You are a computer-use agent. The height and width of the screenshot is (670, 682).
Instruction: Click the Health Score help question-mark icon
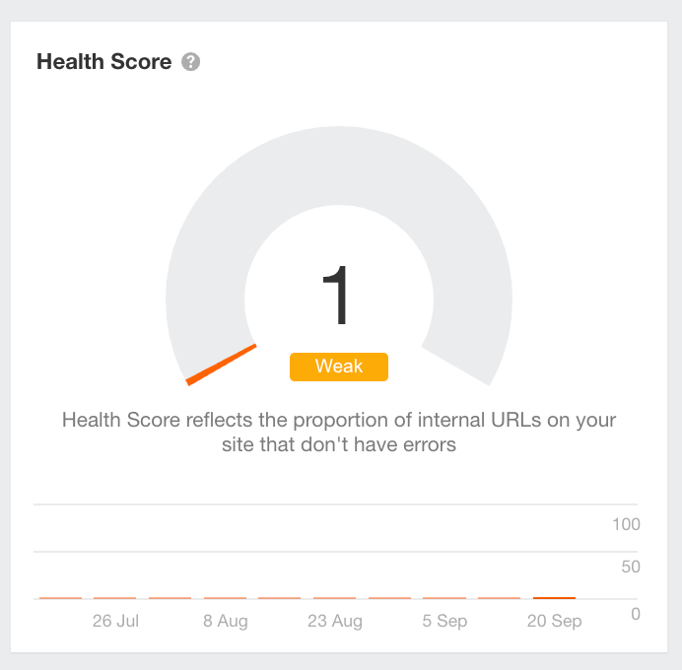pyautogui.click(x=190, y=62)
